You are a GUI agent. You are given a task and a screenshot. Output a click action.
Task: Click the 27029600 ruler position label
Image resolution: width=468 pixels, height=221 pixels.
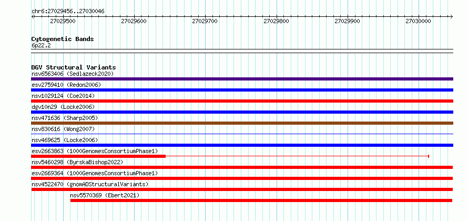134,21
